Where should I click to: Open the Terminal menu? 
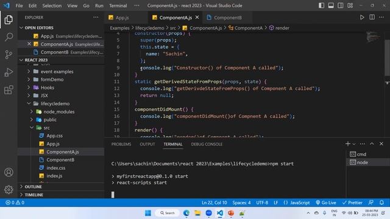tap(118, 5)
